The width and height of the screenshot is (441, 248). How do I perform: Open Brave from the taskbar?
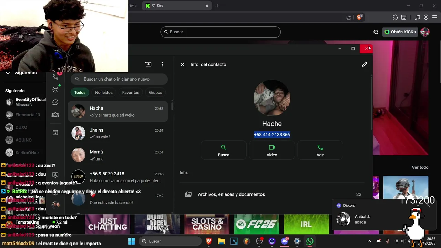[x=209, y=241]
